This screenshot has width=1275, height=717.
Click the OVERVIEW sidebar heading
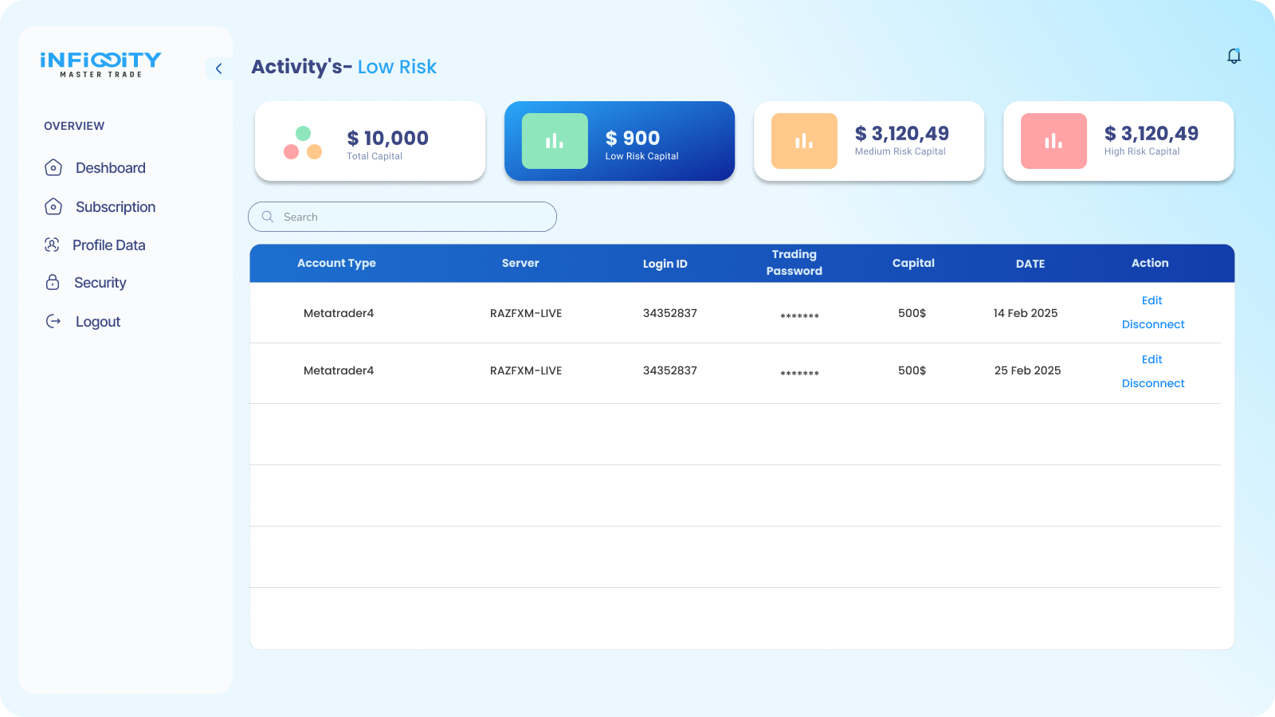[74, 126]
